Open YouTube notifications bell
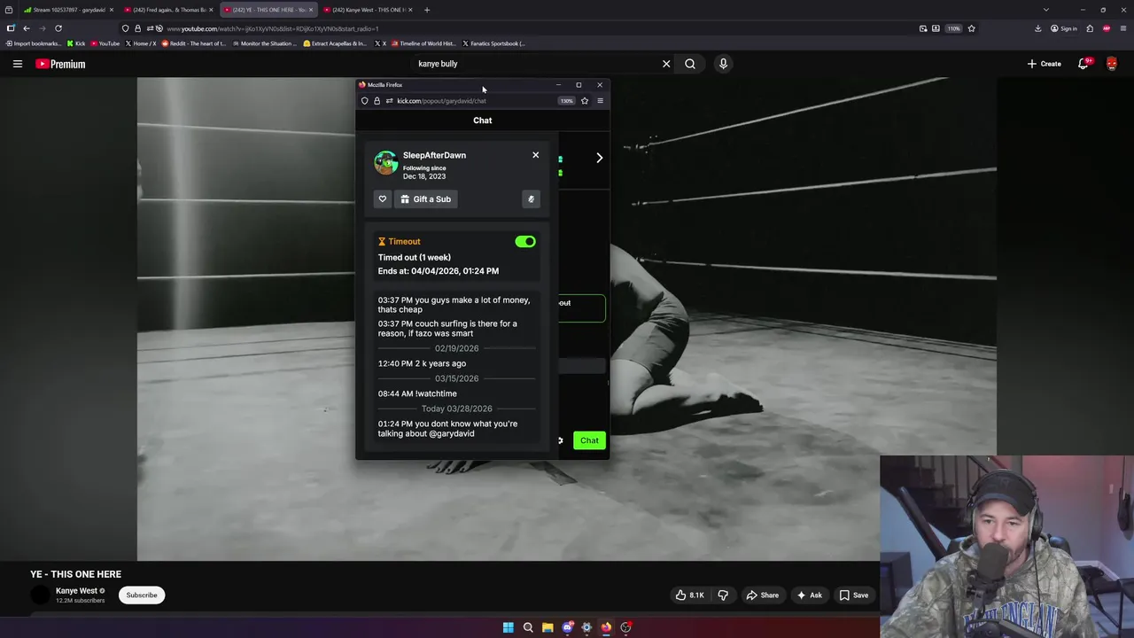 coord(1084,64)
